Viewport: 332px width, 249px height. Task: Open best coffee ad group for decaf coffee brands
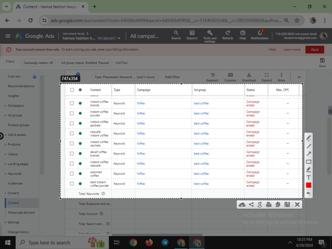[x=201, y=153]
